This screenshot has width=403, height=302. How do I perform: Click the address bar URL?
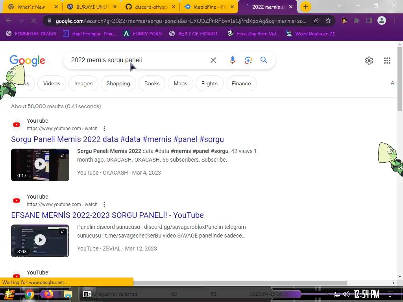pos(181,21)
